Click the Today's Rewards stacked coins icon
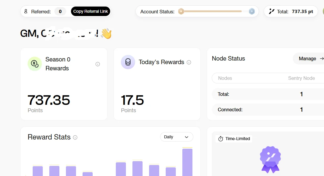 [x=128, y=62]
